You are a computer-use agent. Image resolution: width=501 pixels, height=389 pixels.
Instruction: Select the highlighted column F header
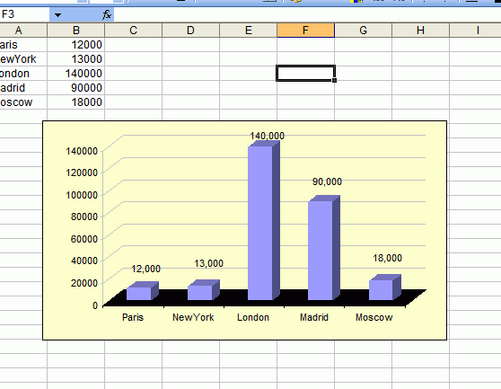[x=306, y=31]
